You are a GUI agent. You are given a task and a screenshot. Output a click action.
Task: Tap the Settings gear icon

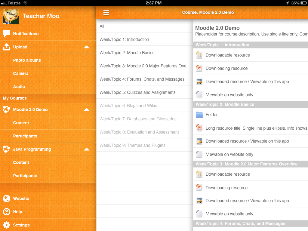pyautogui.click(x=7, y=225)
